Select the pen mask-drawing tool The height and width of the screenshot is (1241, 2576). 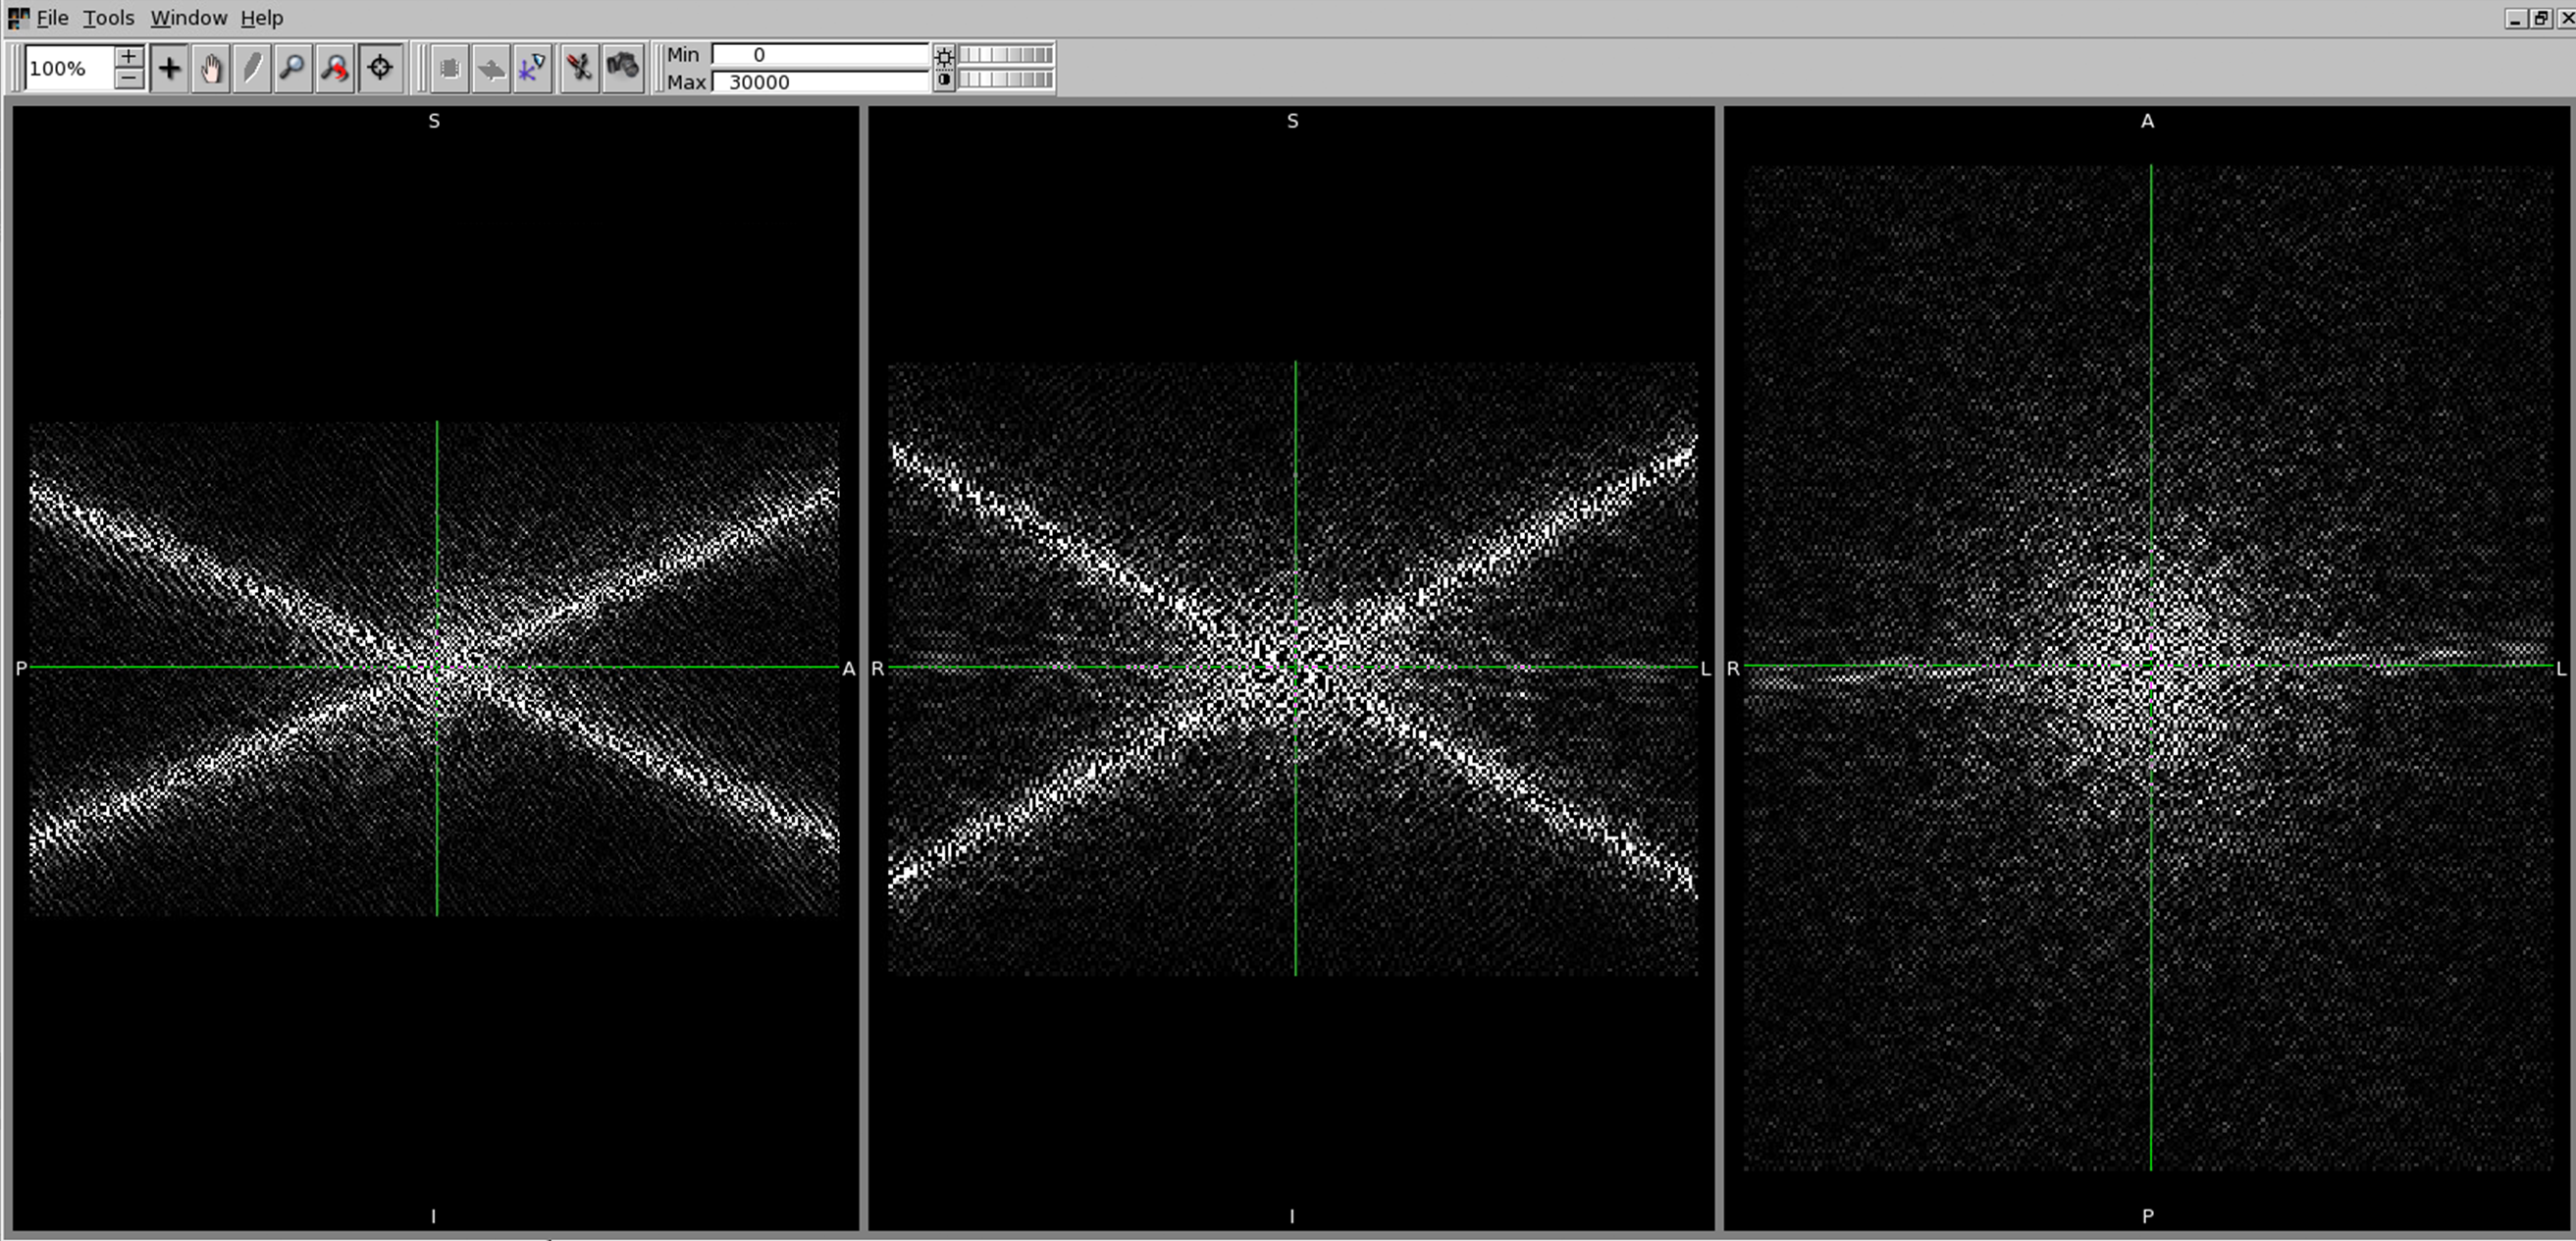(x=252, y=68)
